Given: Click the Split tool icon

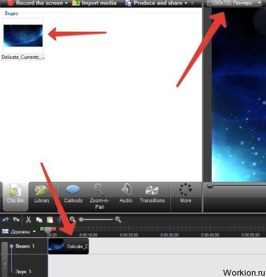Looking at the screenshot, I should (59, 219).
